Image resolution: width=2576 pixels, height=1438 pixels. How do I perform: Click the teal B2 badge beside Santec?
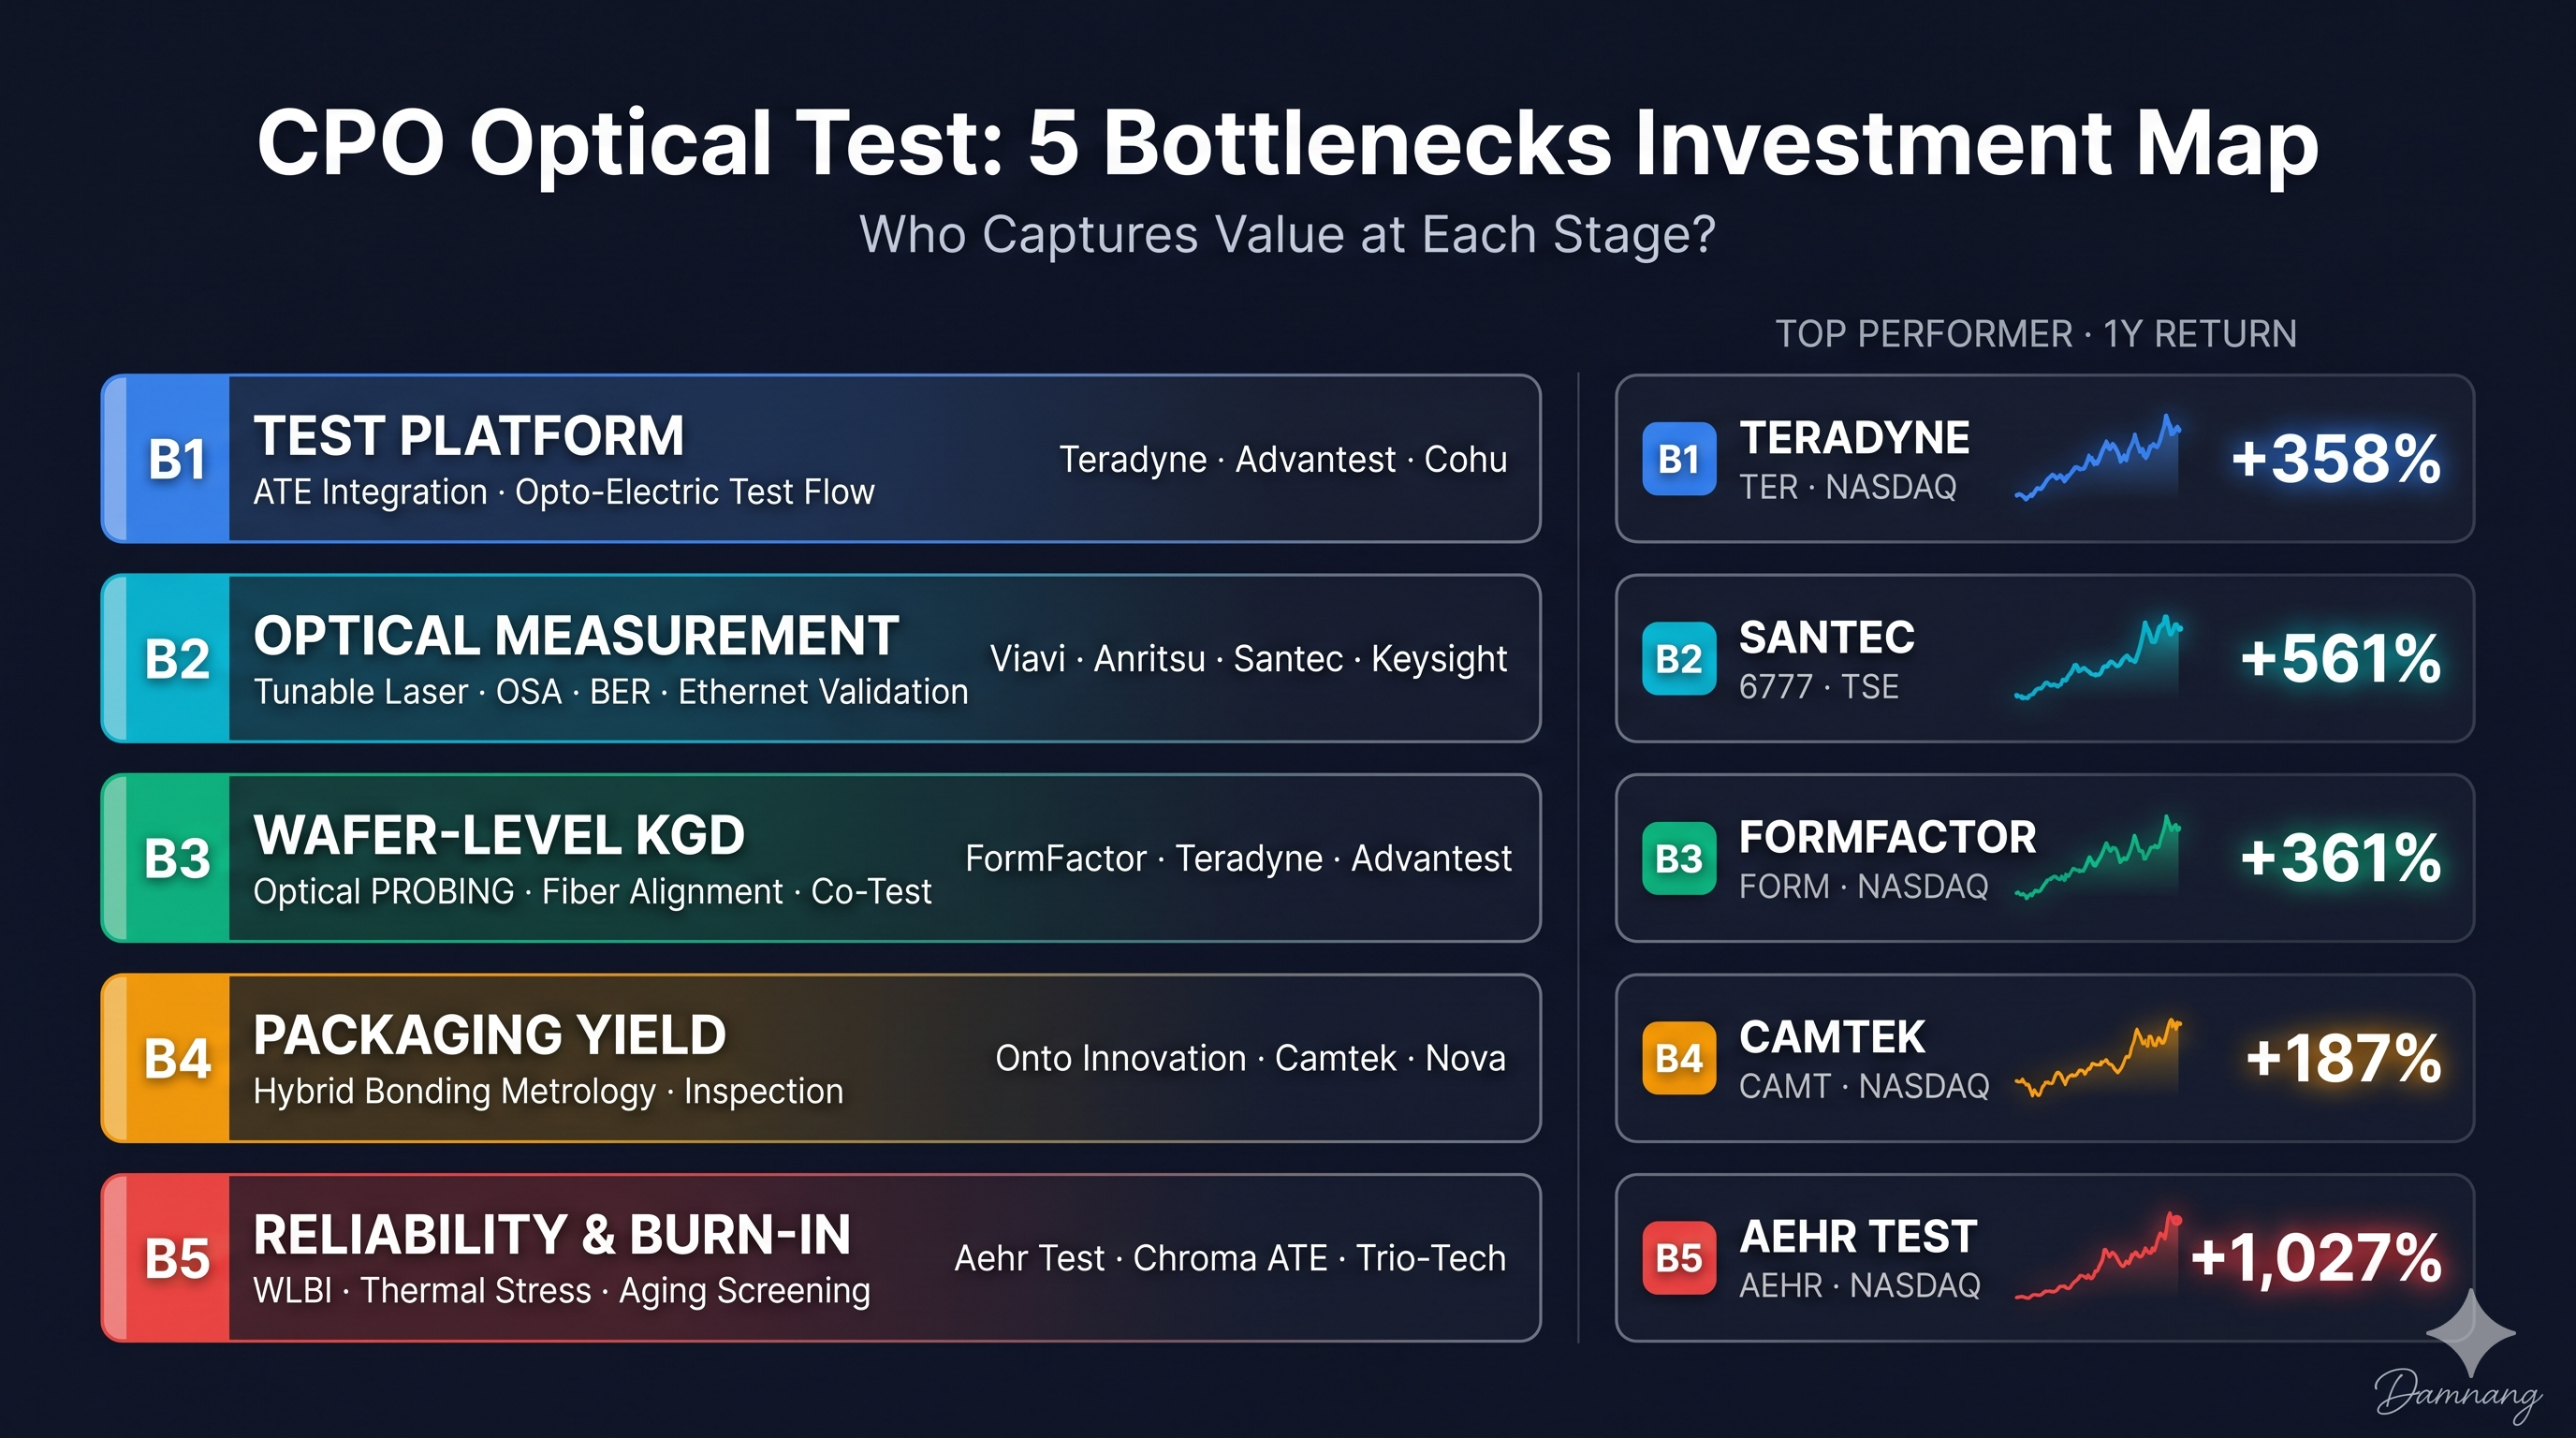[1679, 659]
